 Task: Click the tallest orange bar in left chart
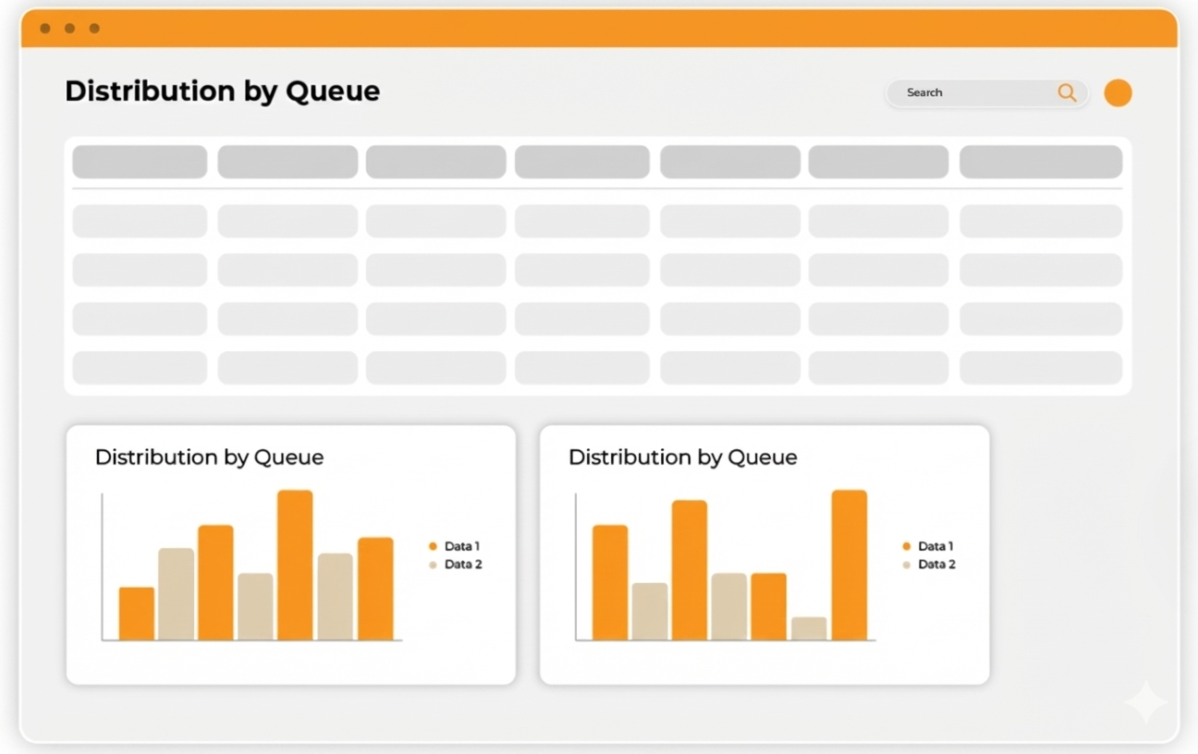point(295,565)
